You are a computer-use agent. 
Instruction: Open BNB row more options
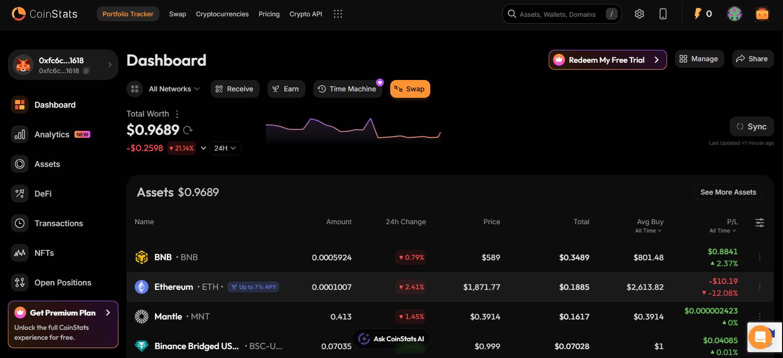pos(760,257)
